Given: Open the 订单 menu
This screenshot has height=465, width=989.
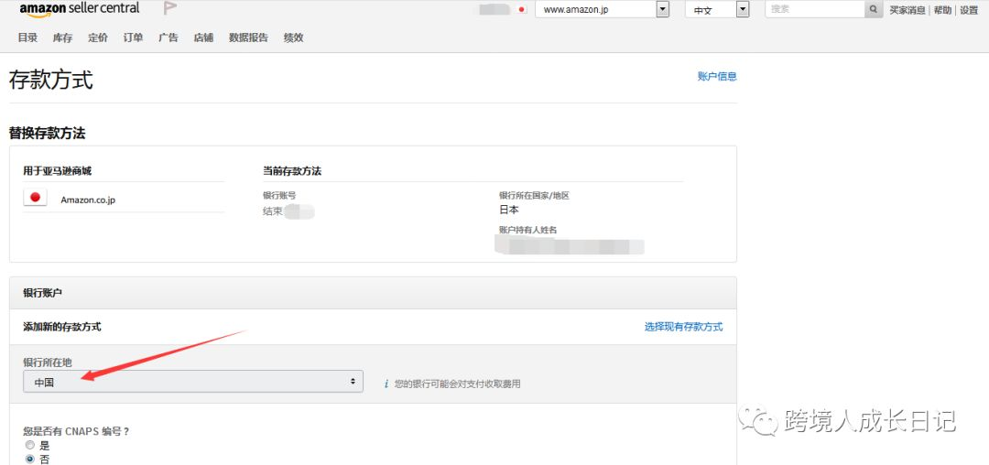Looking at the screenshot, I should (133, 38).
